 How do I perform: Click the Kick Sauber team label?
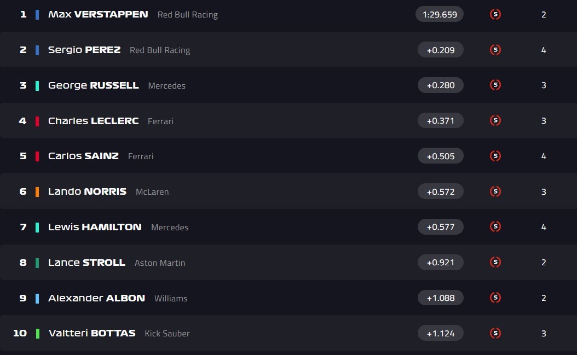tap(167, 333)
